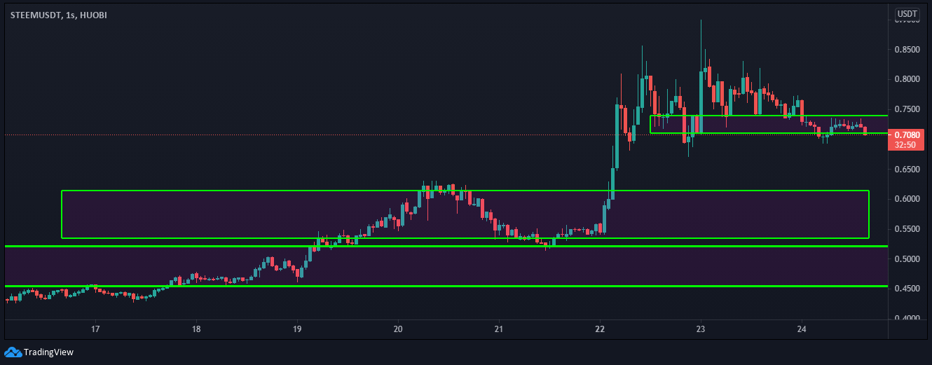932x365 pixels.
Task: Click the 0.7500 price axis label
Action: pos(906,110)
